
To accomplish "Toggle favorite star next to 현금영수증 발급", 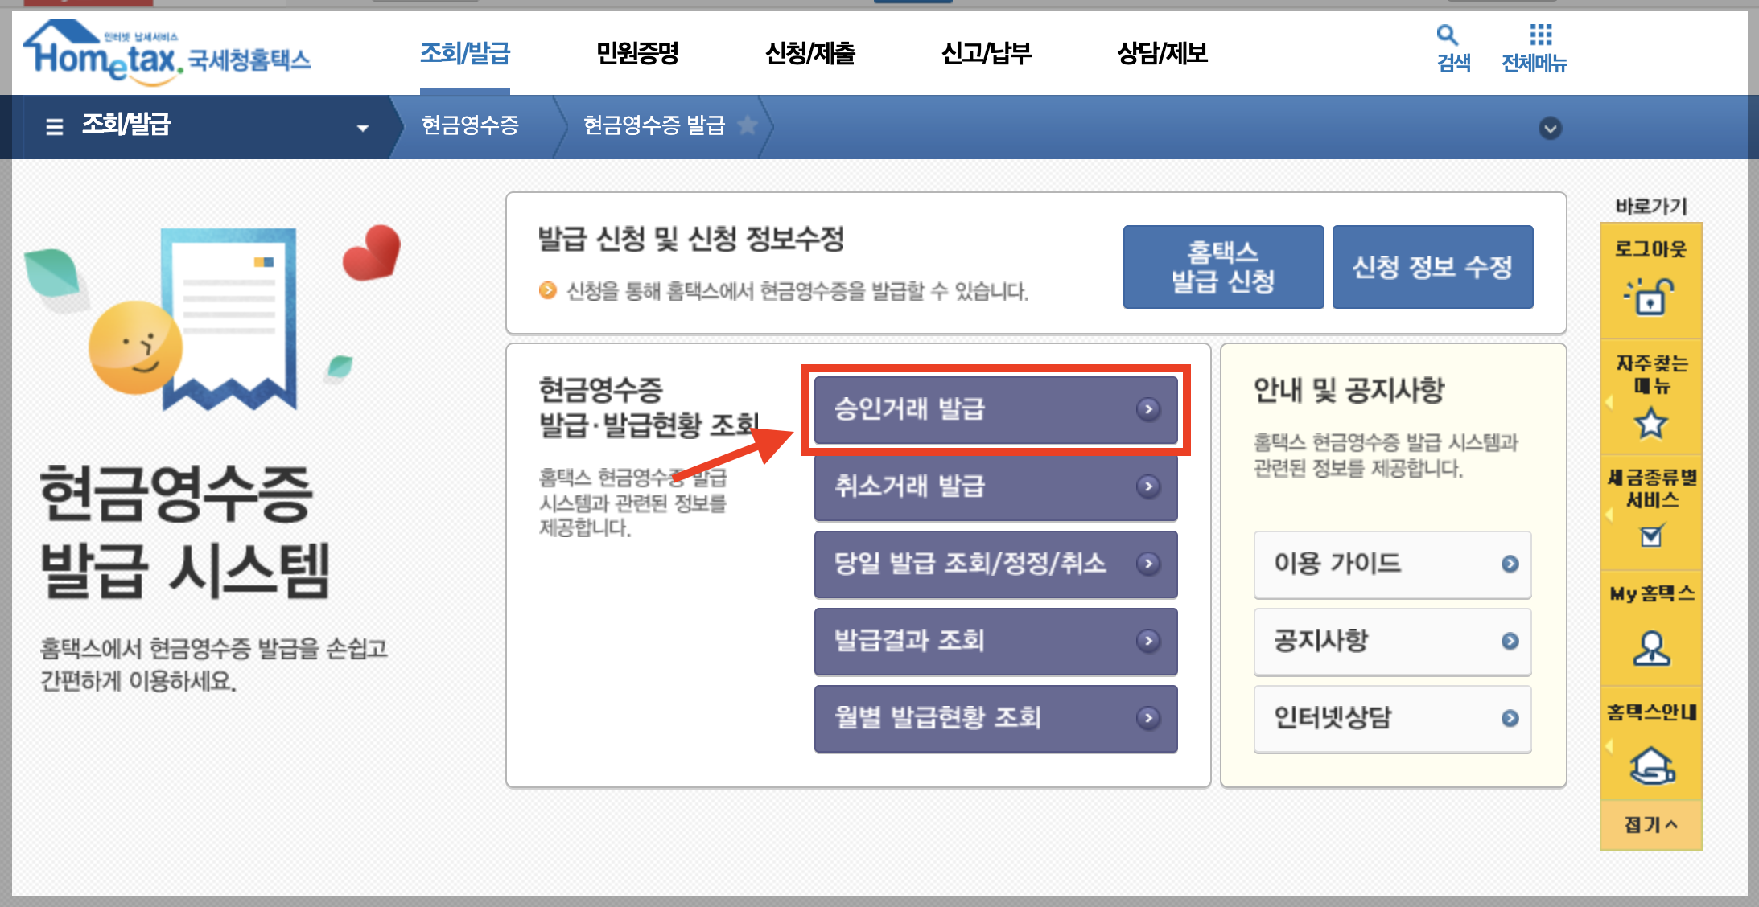I will [x=748, y=125].
